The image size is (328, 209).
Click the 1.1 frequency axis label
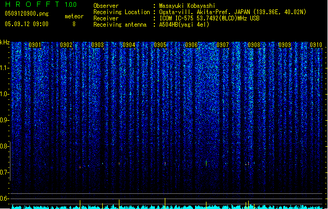point(4,68)
